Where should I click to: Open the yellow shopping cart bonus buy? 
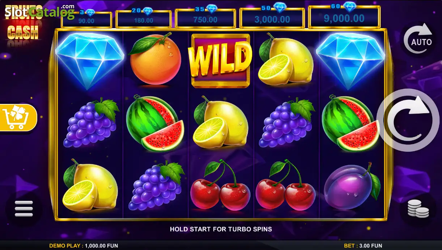(x=18, y=118)
